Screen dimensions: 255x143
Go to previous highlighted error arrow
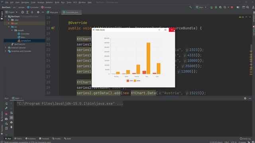(x=246, y=17)
